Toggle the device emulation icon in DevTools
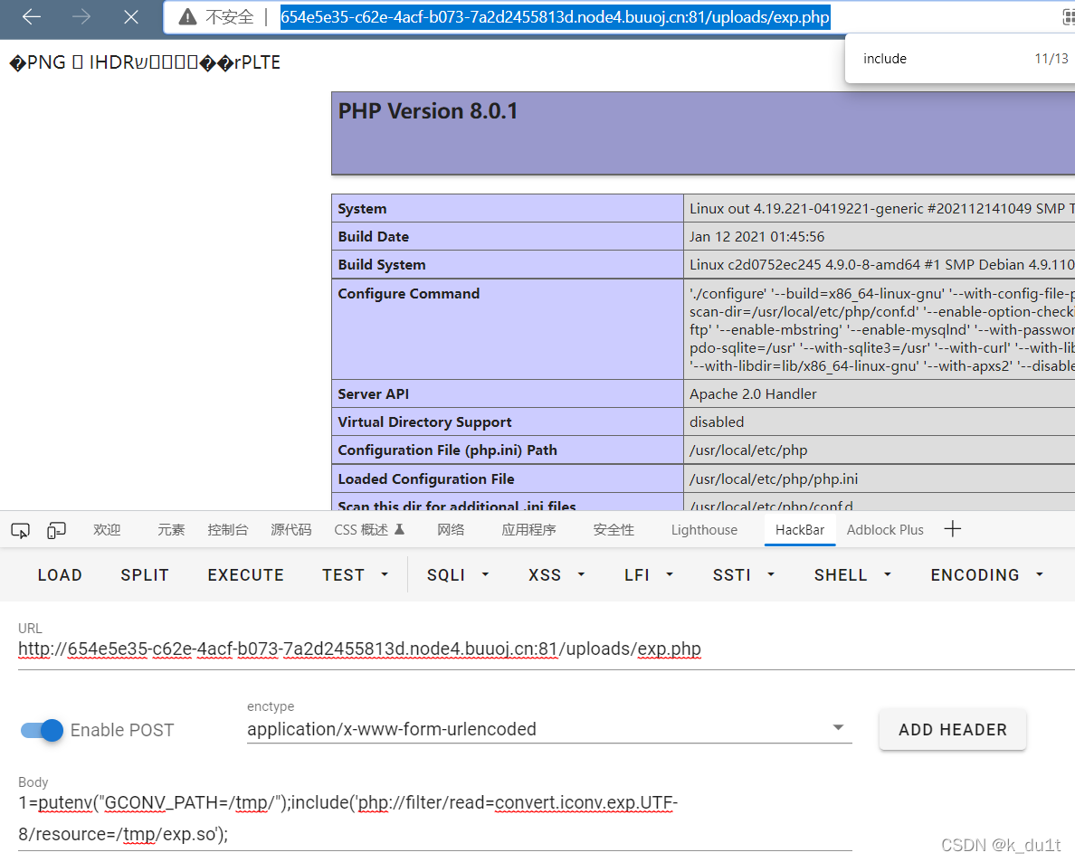 [56, 530]
